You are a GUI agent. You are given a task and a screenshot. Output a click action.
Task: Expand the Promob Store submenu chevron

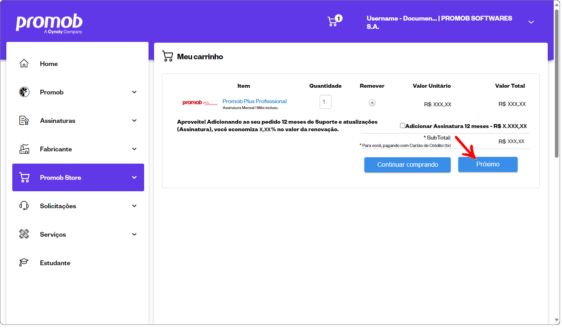point(134,177)
